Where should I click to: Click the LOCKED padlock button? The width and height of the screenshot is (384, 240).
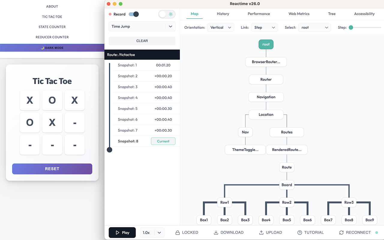(x=187, y=232)
